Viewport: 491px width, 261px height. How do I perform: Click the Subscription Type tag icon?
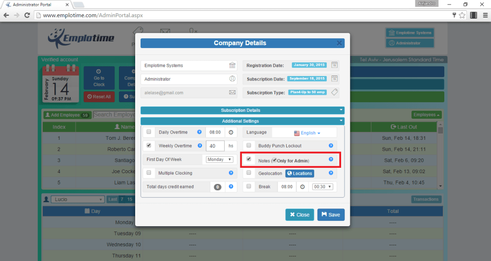(334, 92)
